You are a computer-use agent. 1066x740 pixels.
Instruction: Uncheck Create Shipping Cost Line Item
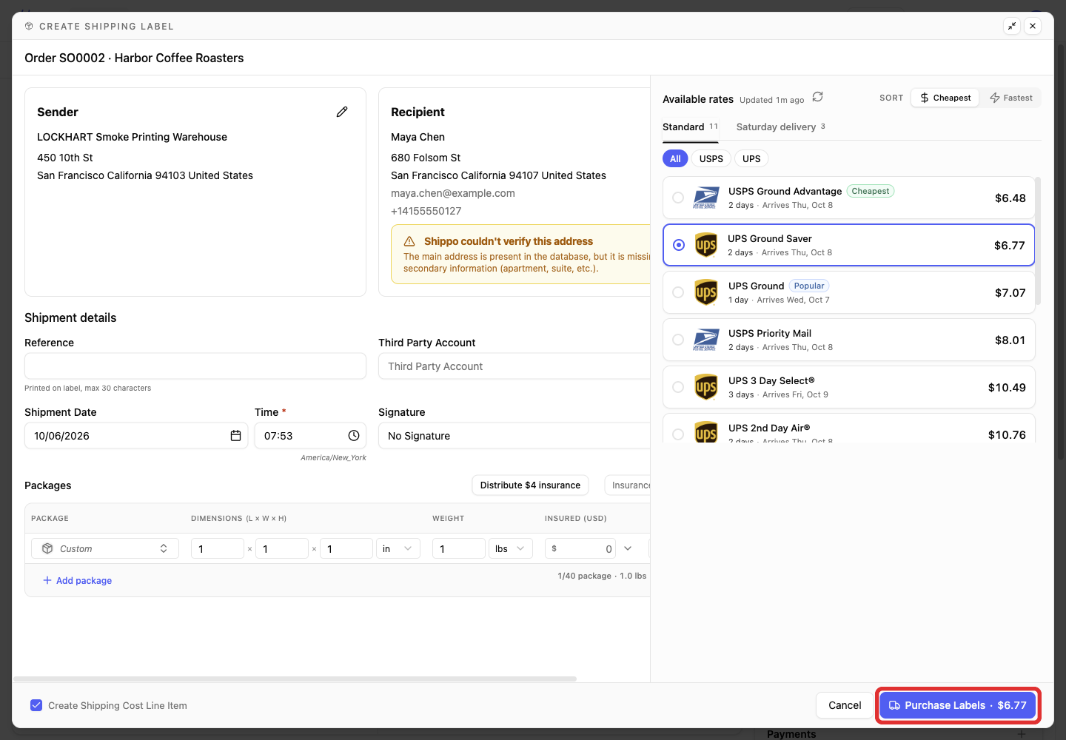tap(36, 705)
